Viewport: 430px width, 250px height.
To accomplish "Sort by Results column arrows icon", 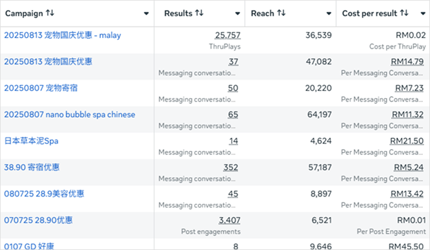I will click(x=199, y=13).
